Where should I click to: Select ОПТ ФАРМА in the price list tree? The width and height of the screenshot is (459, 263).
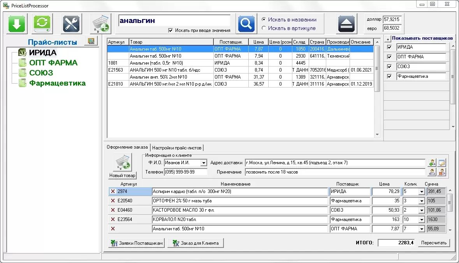coord(53,63)
